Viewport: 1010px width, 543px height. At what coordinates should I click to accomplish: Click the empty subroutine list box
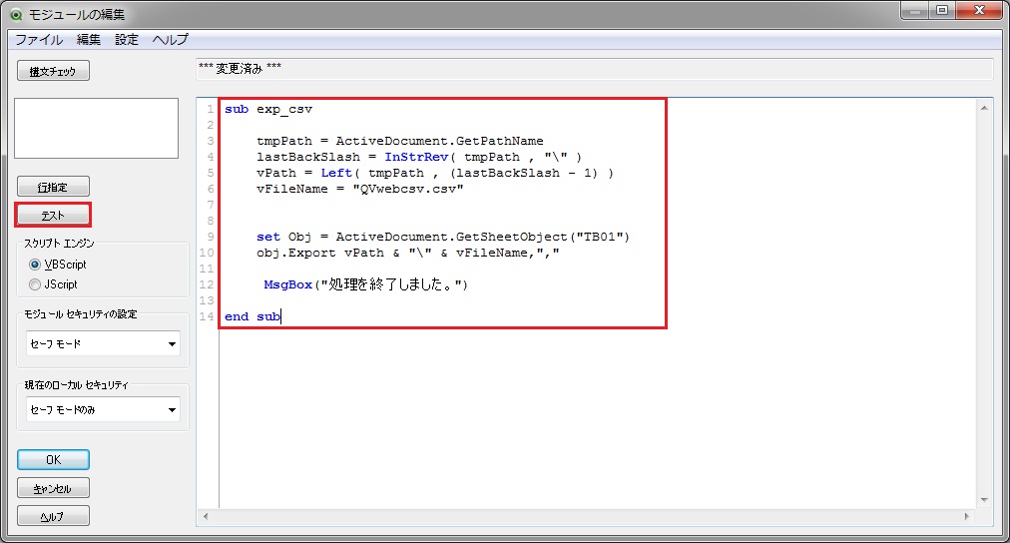coord(96,128)
